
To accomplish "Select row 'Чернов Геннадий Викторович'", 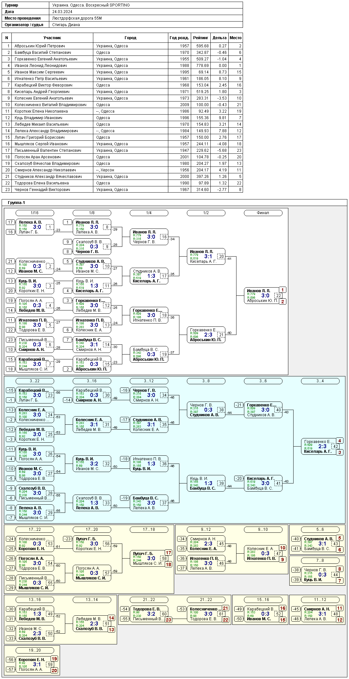I will coord(122,190).
